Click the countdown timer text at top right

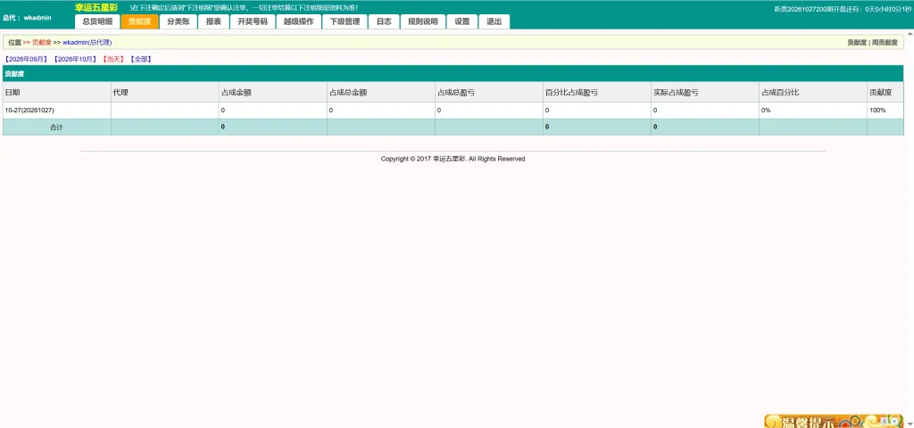coord(843,9)
